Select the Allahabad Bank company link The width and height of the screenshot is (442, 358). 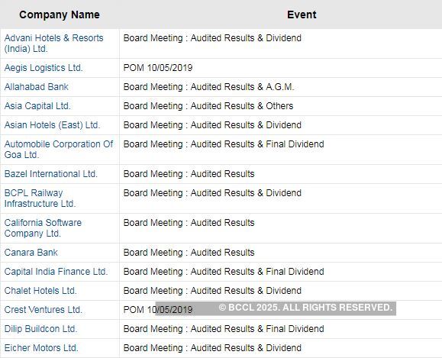37,87
